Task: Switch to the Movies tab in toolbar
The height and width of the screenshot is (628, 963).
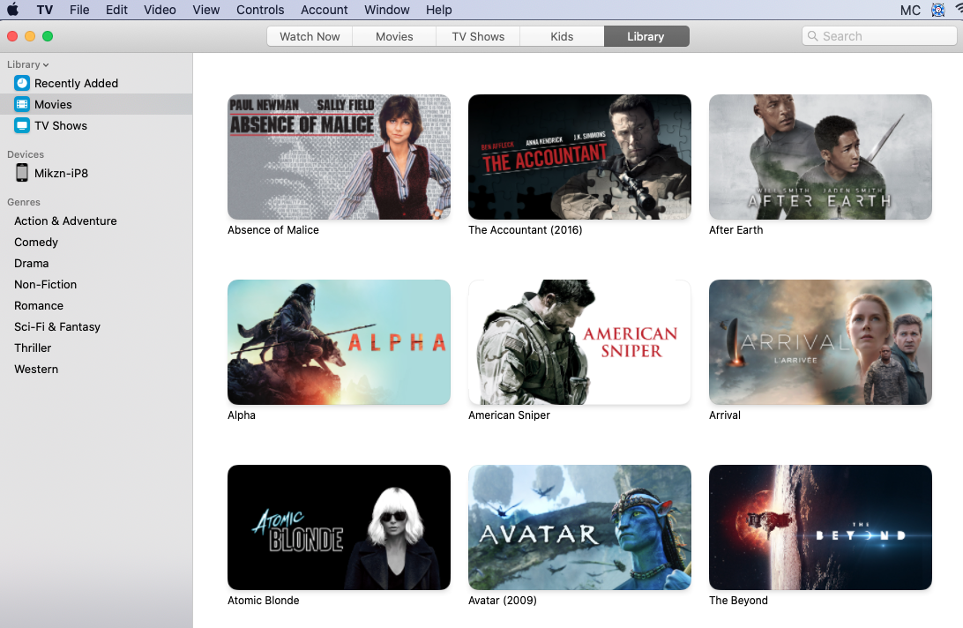Action: click(394, 36)
